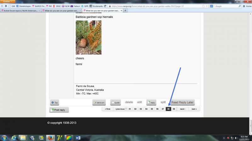Jump to the first page of the topic

(x=107, y=109)
